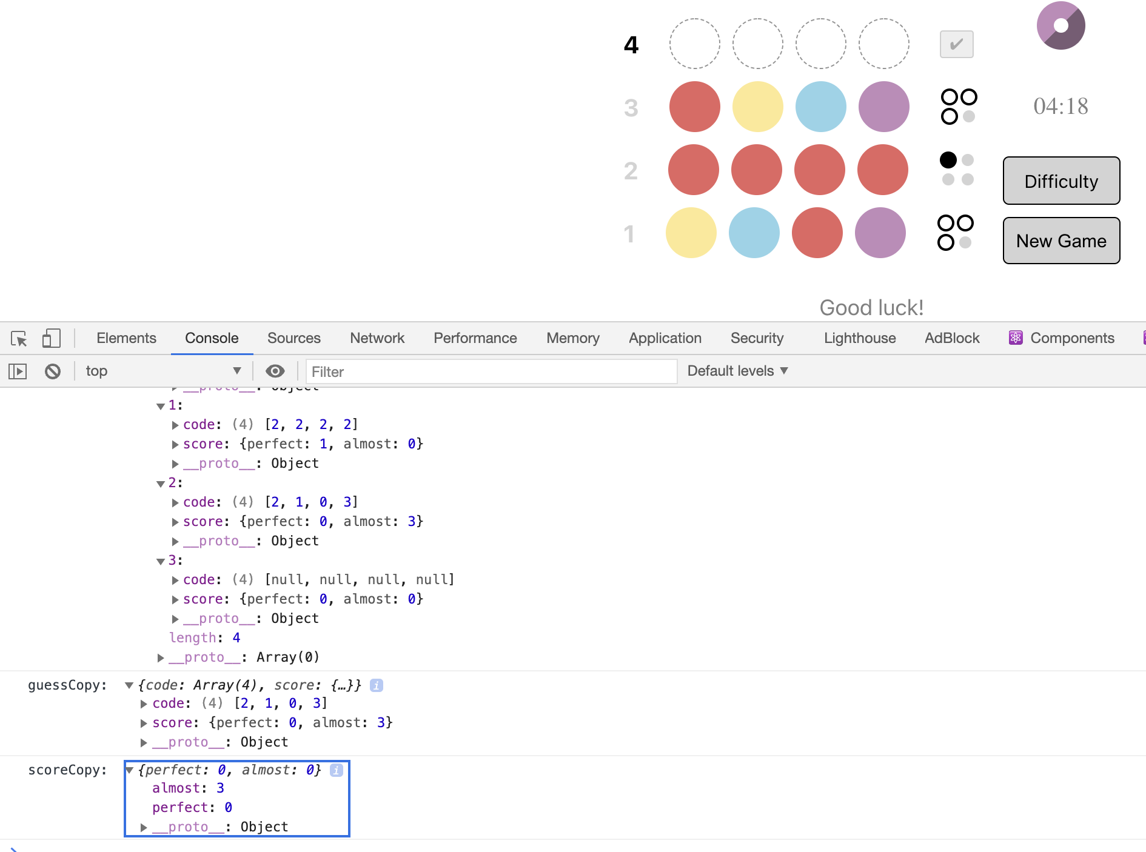Click inside the console Filter field
1146x852 pixels.
491,371
